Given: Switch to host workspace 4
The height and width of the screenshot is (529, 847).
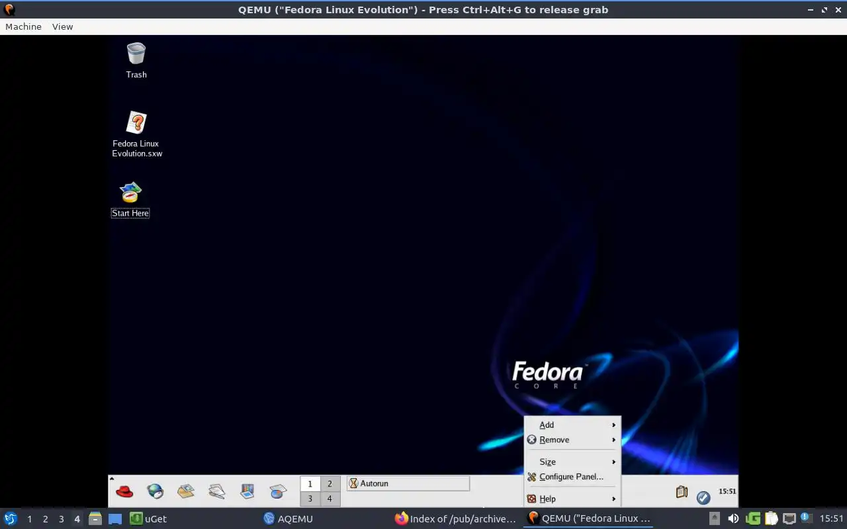Looking at the screenshot, I should click(x=77, y=519).
